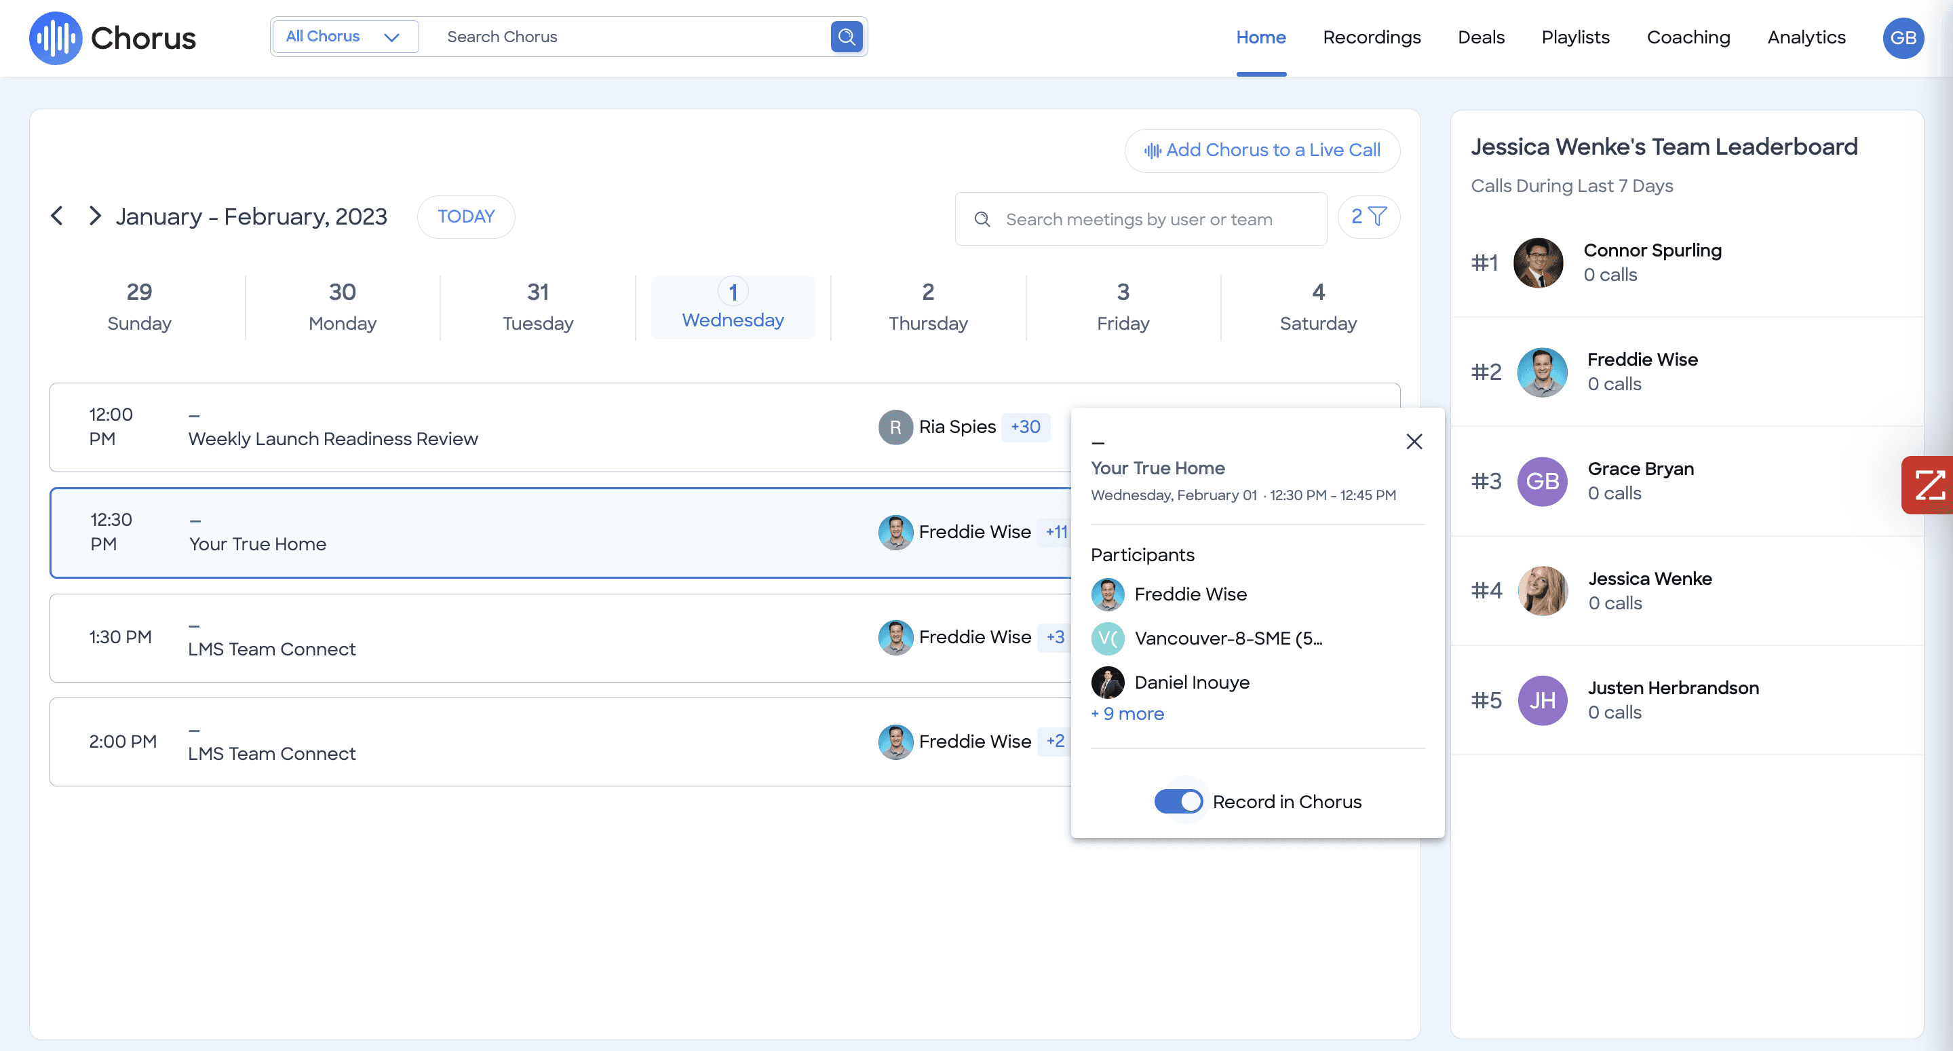Click Add Chorus to a Live Call
1953x1051 pixels.
1262,150
